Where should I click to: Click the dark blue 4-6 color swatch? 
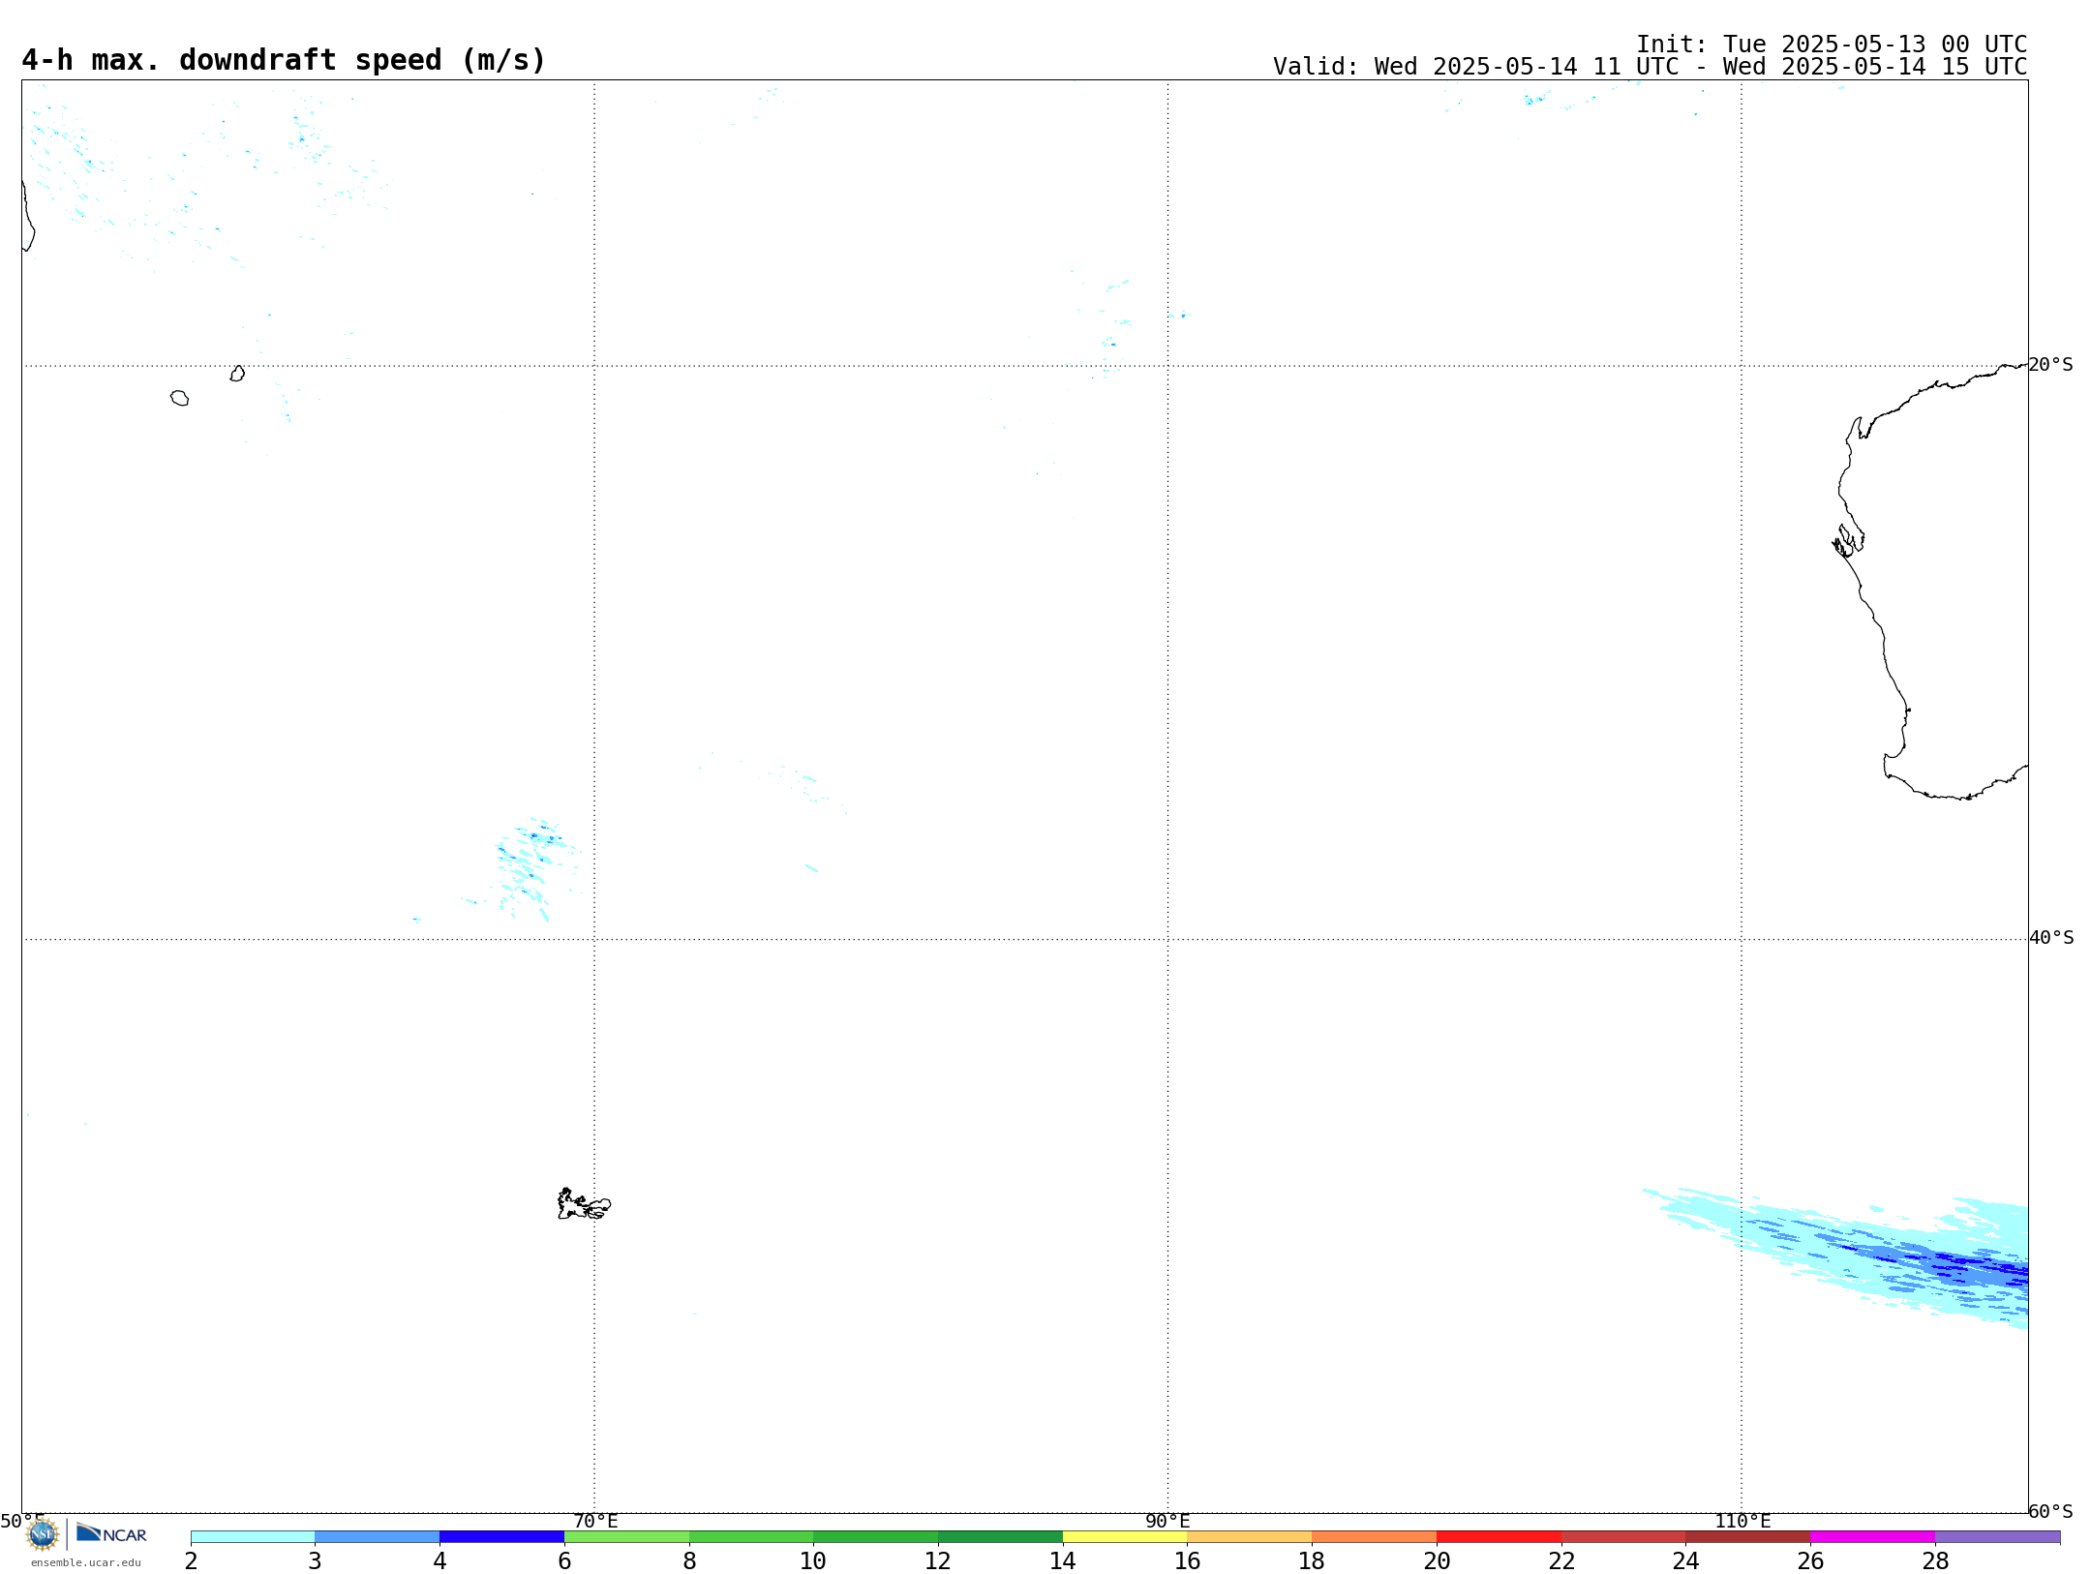pyautogui.click(x=501, y=1536)
